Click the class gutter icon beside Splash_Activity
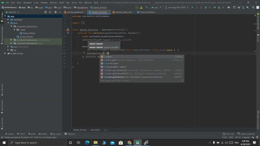Screen dimensions: 260x146 68,30
